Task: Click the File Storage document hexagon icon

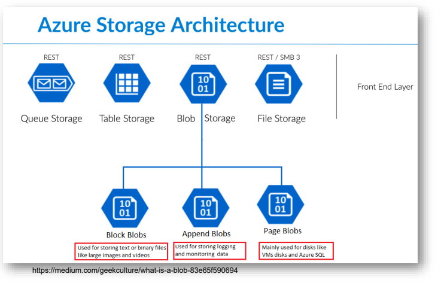Action: 279,84
